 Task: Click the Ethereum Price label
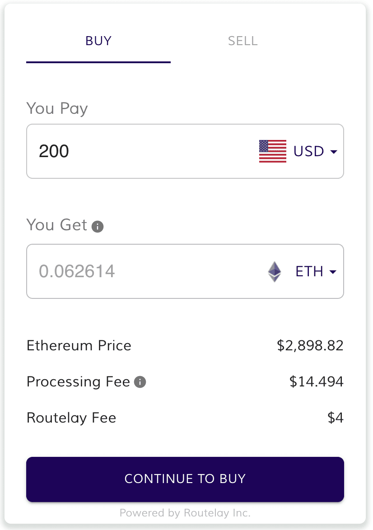[x=79, y=346]
